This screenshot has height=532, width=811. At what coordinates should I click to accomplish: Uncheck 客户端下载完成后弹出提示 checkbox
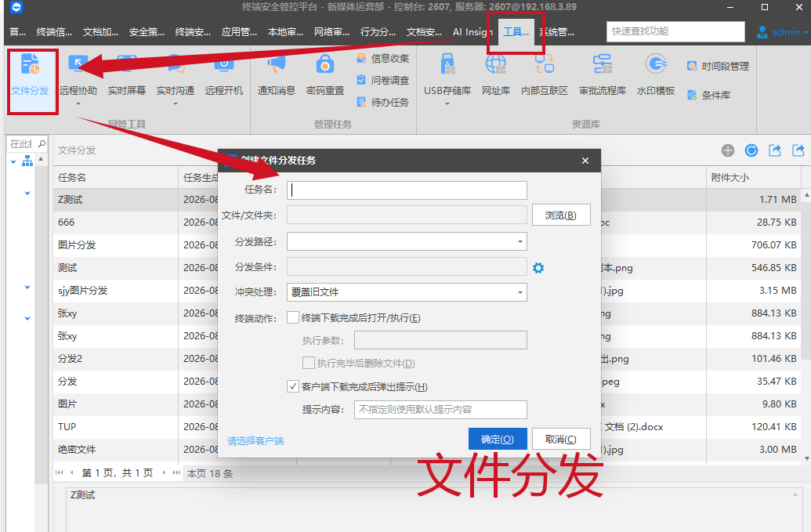point(293,386)
